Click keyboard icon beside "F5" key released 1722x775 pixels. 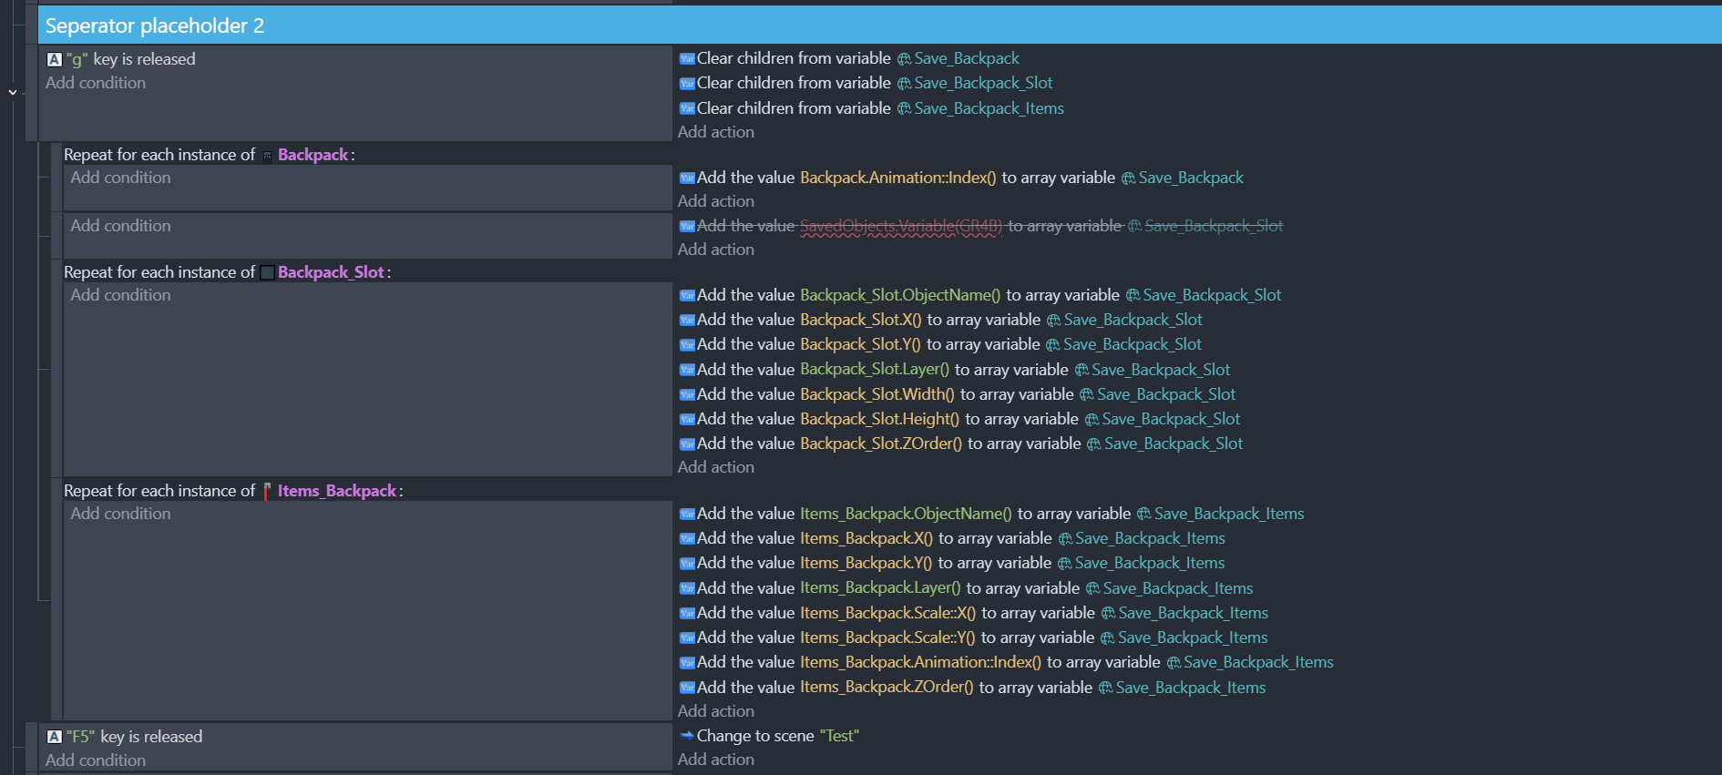(x=55, y=737)
